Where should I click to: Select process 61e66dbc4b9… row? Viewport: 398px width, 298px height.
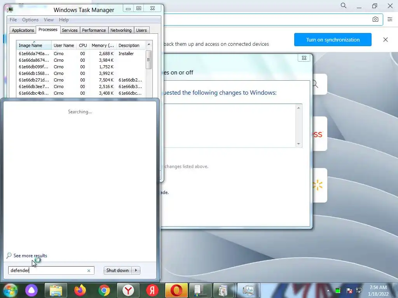tap(81, 93)
